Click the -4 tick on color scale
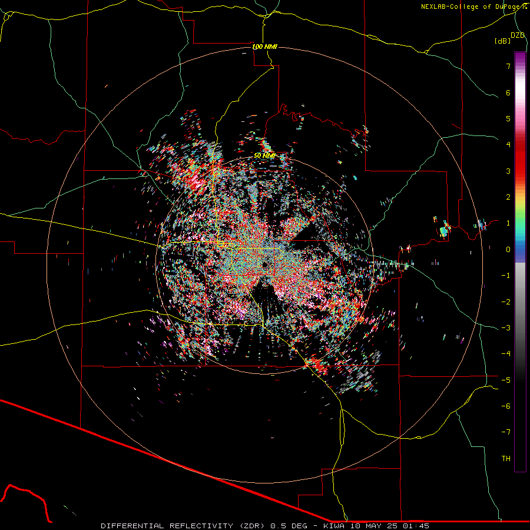530x530 pixels. (x=506, y=354)
